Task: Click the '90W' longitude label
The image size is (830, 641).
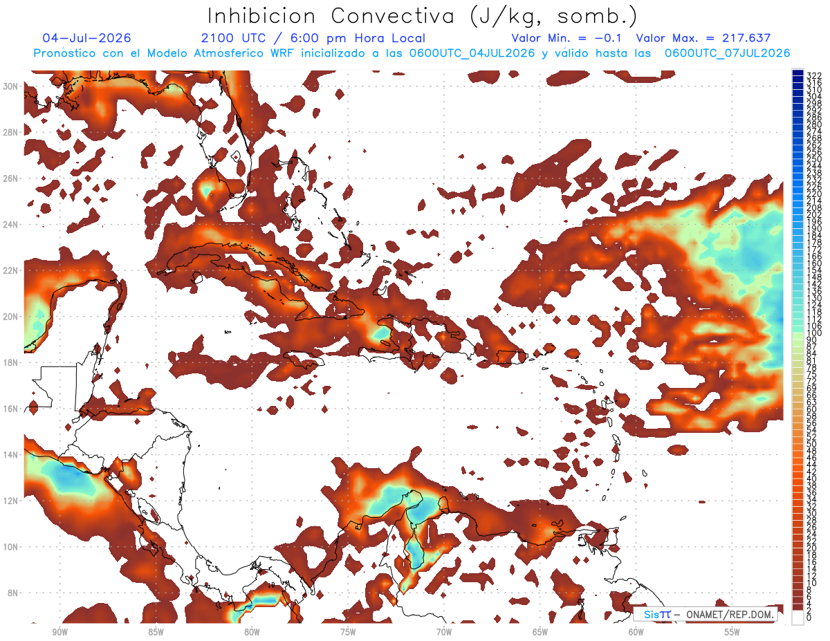Action: click(59, 632)
